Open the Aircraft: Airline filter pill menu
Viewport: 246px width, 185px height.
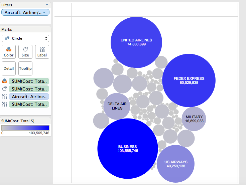(x=44, y=13)
